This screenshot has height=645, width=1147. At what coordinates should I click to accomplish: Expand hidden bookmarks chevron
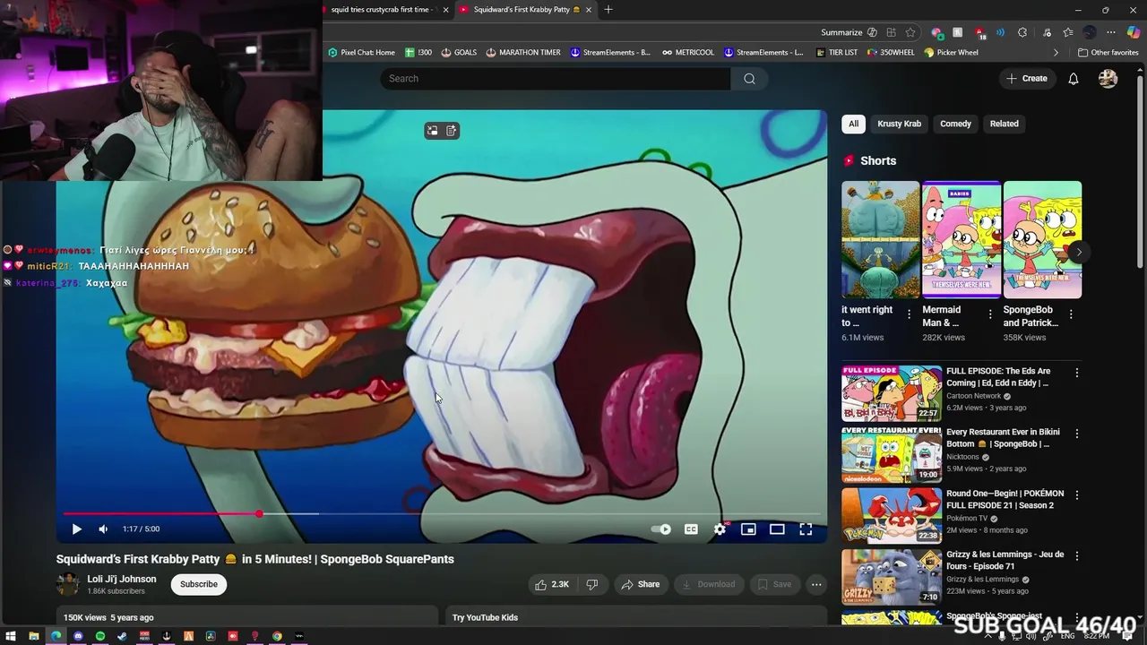1056,52
